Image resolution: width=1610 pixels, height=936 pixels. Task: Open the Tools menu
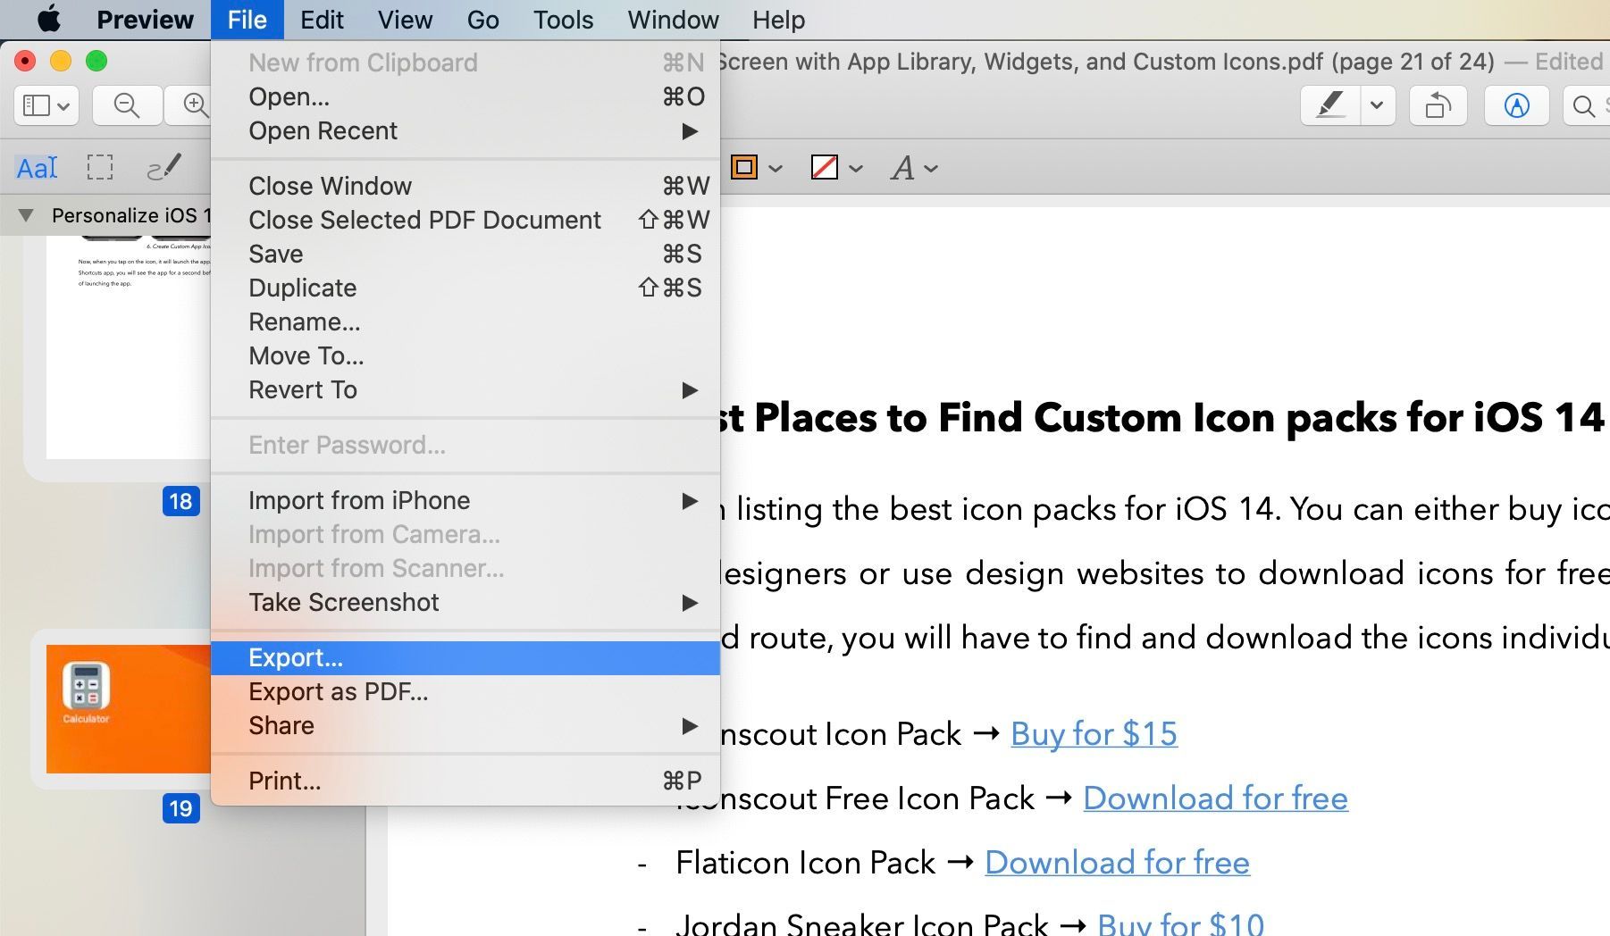click(x=563, y=20)
